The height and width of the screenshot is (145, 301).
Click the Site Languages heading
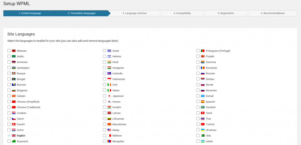21,34
